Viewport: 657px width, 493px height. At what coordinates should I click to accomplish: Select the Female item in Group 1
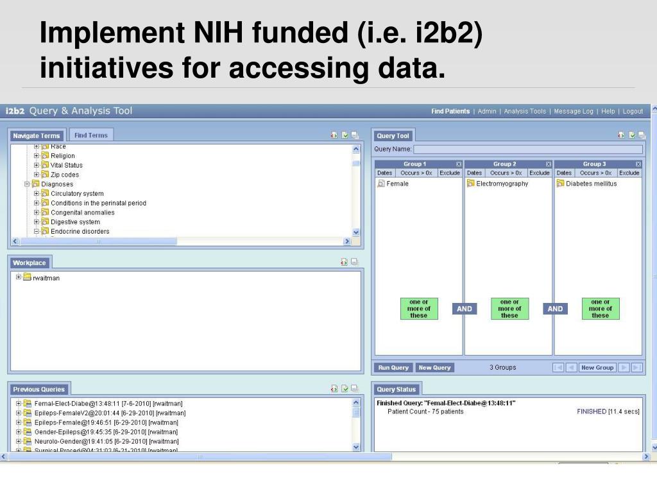pyautogui.click(x=393, y=184)
